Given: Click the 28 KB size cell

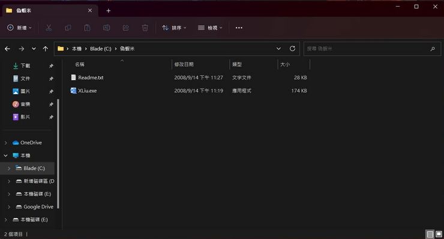Looking at the screenshot, I should coord(301,77).
